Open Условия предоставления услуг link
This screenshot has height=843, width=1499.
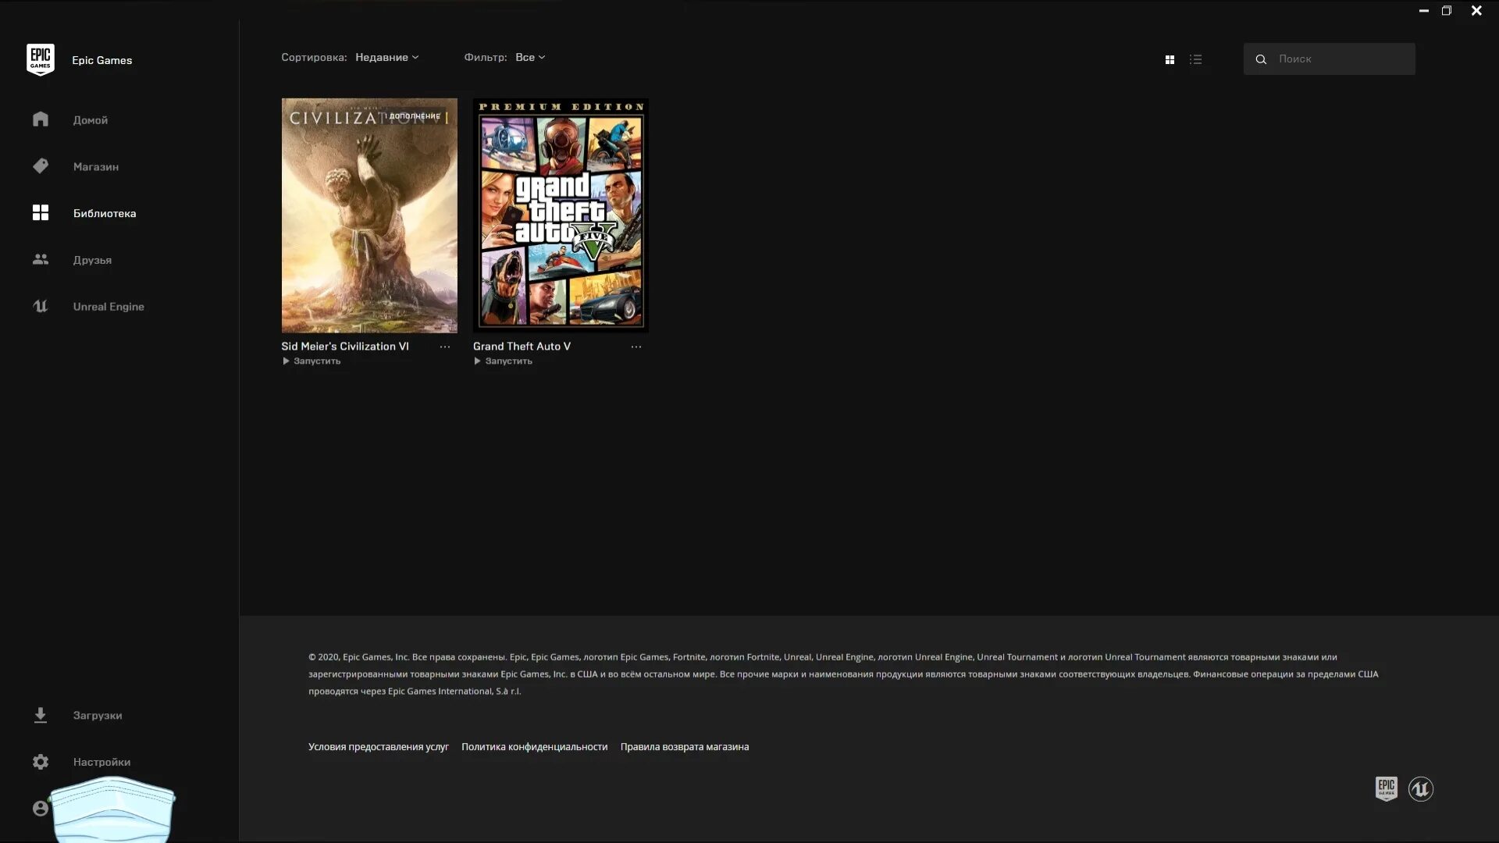click(379, 747)
